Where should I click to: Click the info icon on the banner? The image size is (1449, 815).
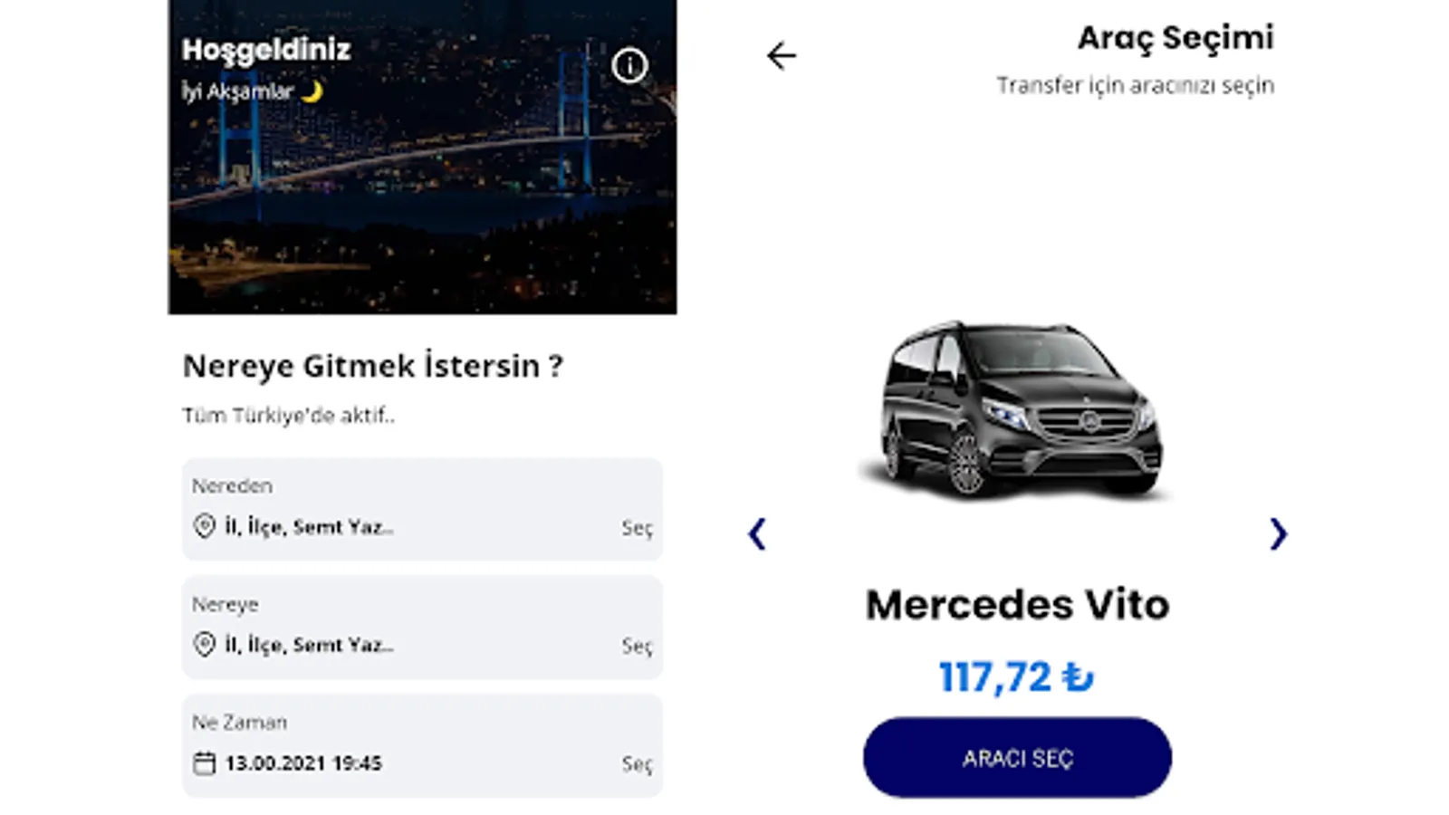coord(629,65)
